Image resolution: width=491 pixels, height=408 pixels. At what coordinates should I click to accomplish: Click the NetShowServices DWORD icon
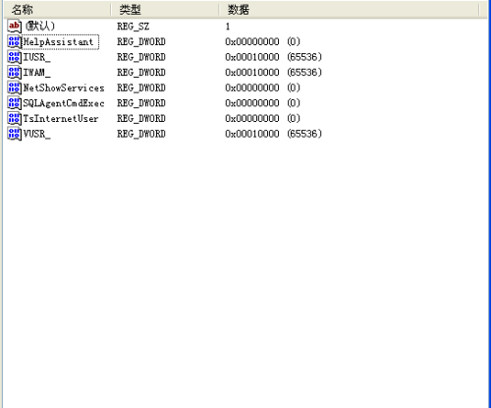pyautogui.click(x=15, y=87)
